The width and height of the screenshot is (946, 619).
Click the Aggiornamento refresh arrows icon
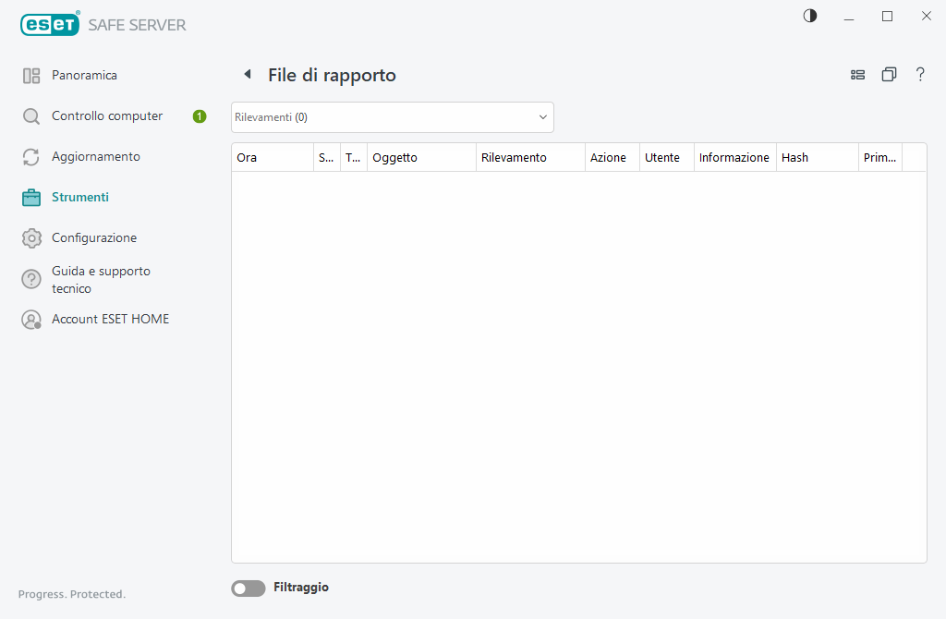pyautogui.click(x=31, y=157)
